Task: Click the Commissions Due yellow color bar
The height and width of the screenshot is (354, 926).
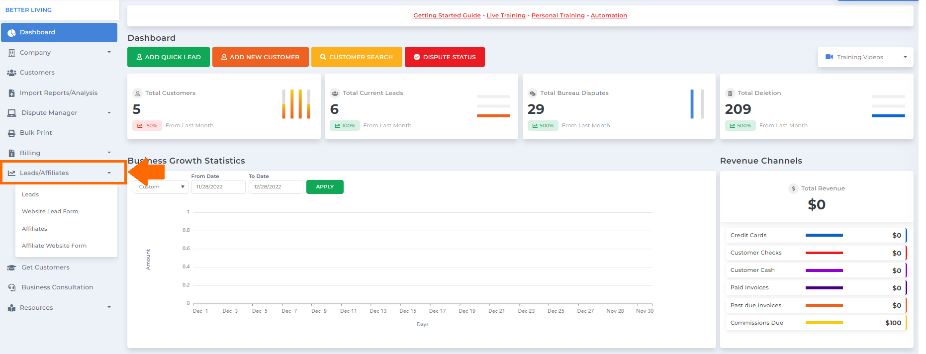Action: [x=824, y=323]
